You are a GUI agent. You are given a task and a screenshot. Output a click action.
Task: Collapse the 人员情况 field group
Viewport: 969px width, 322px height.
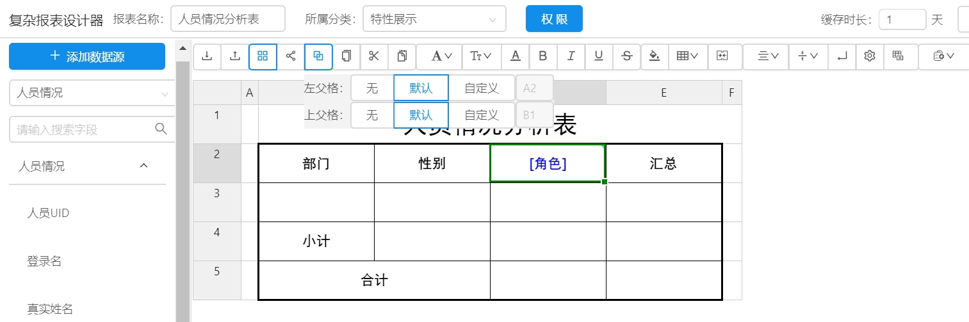click(x=144, y=166)
